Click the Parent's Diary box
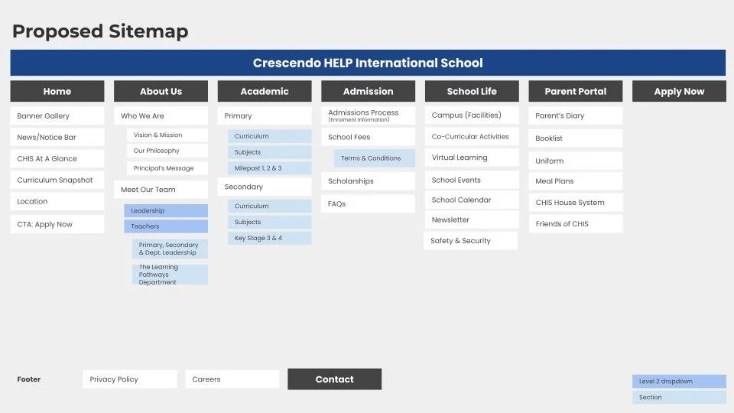 575,115
